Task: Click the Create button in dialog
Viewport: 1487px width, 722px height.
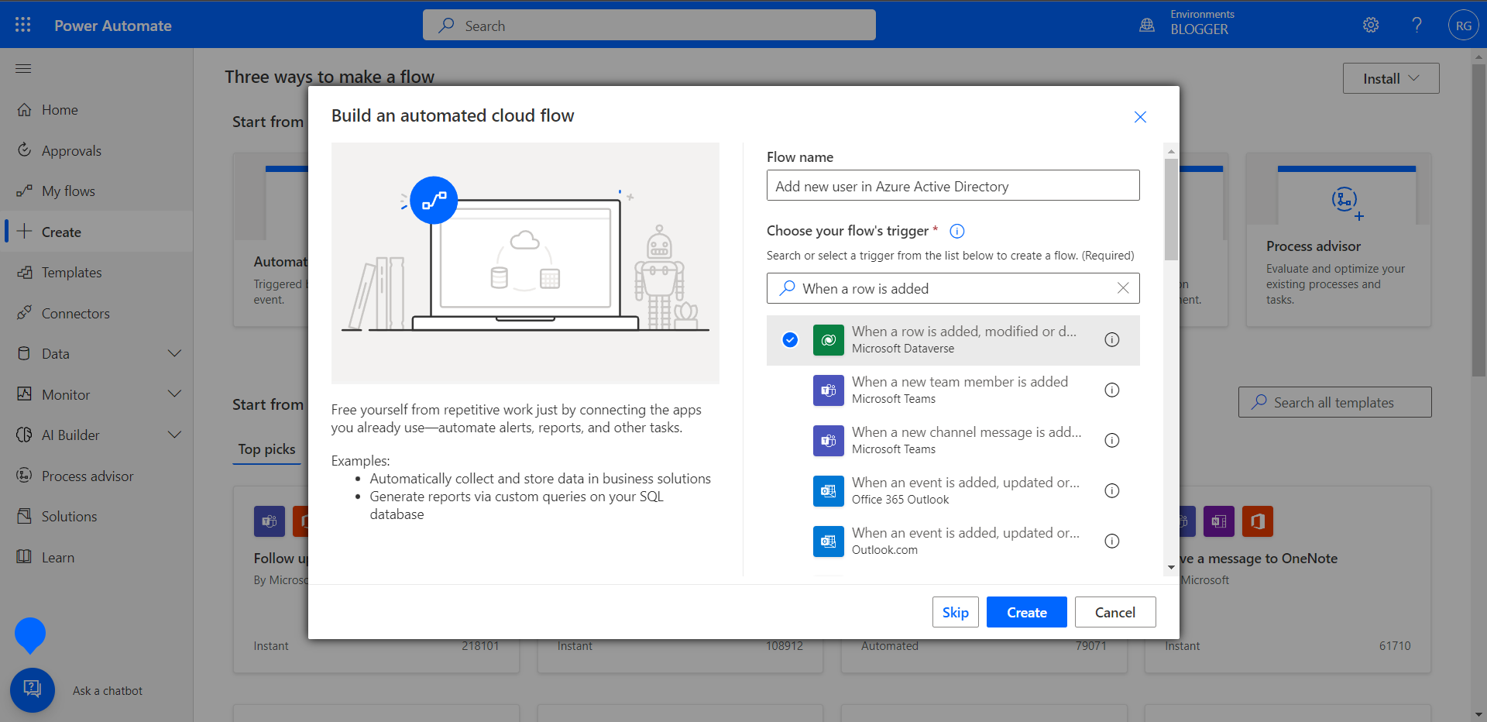Action: [1027, 612]
